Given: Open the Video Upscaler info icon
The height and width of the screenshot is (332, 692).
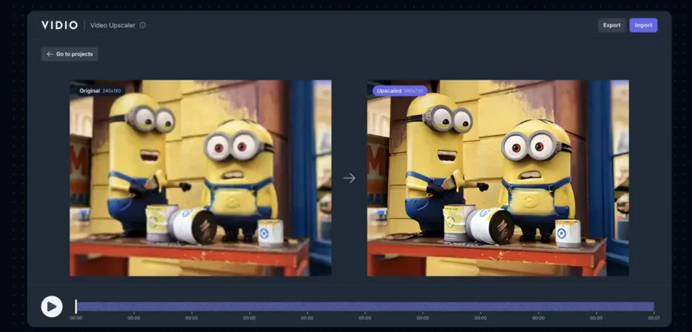Looking at the screenshot, I should point(143,25).
